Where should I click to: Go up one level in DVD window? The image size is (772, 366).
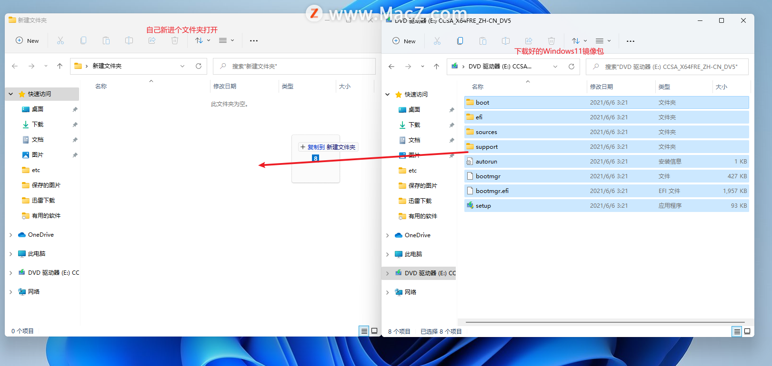coord(436,67)
